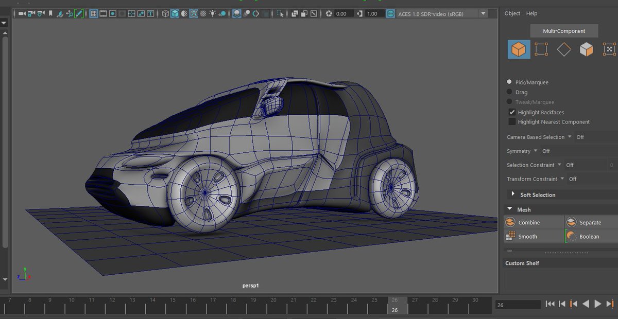Toggle the Safe Title (T) icon
The width and height of the screenshot is (618, 319).
[x=150, y=14]
